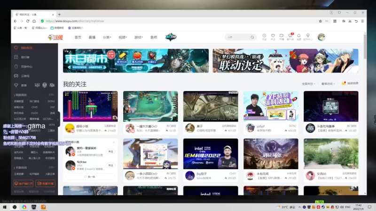
Task: Click the left orange client-open button
Action: click(23, 183)
